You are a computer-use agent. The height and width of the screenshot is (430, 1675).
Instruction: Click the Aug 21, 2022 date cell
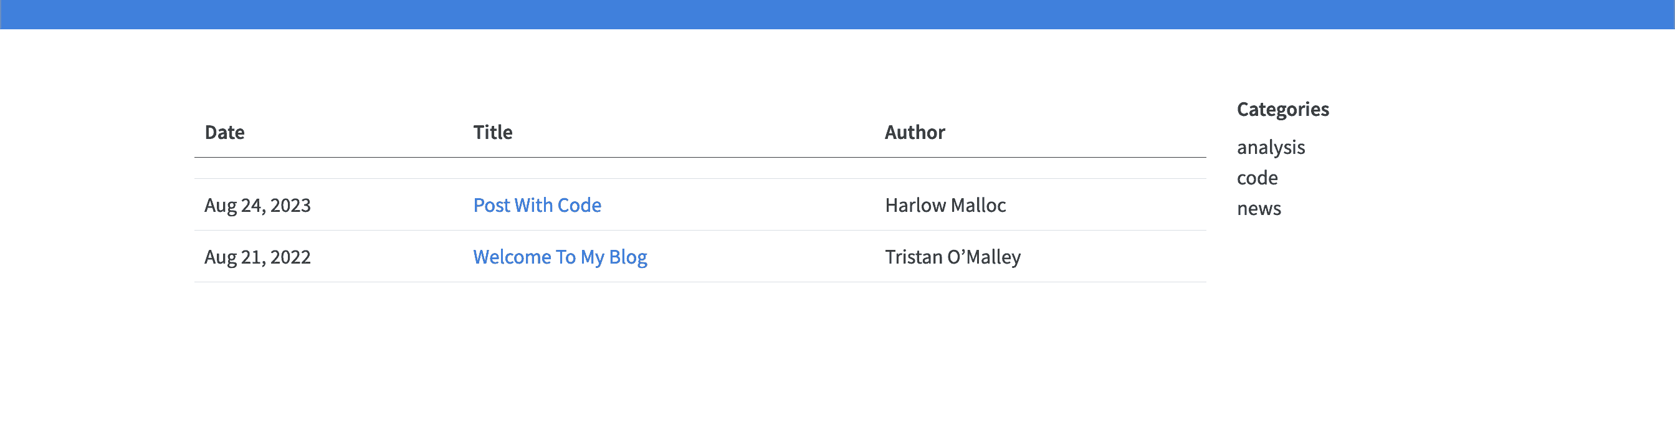coord(257,257)
